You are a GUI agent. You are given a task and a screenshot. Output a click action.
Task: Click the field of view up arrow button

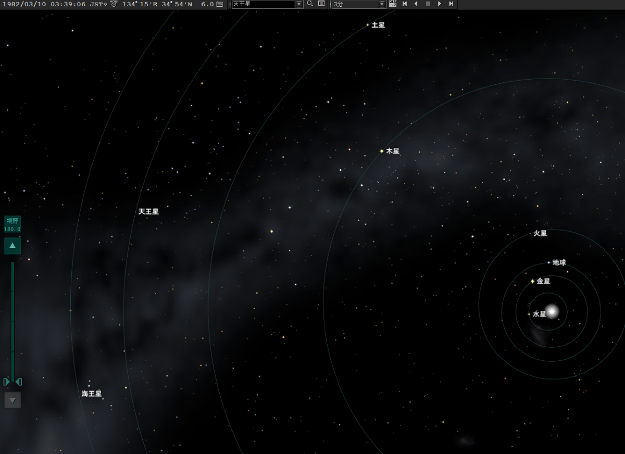pos(12,245)
